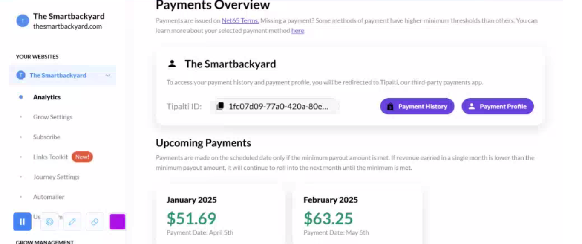This screenshot has width=582, height=244.
Task: Click the bag icon on Payment History
Action: tap(390, 107)
